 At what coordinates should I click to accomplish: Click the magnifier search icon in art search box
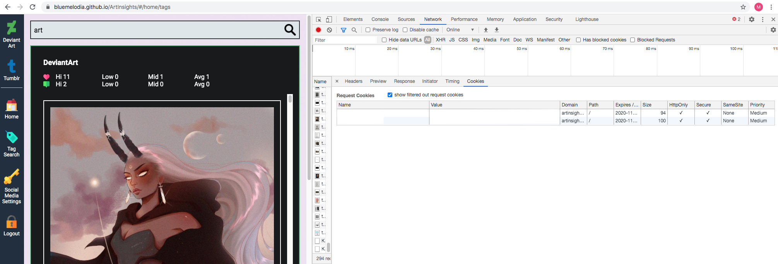coord(290,30)
